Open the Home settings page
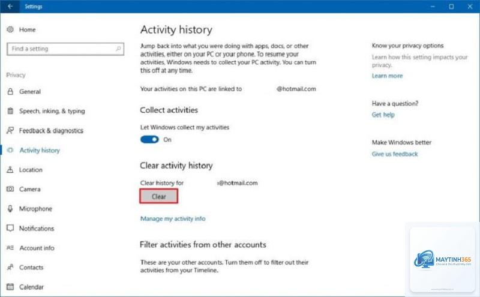The height and width of the screenshot is (297, 480). point(27,30)
